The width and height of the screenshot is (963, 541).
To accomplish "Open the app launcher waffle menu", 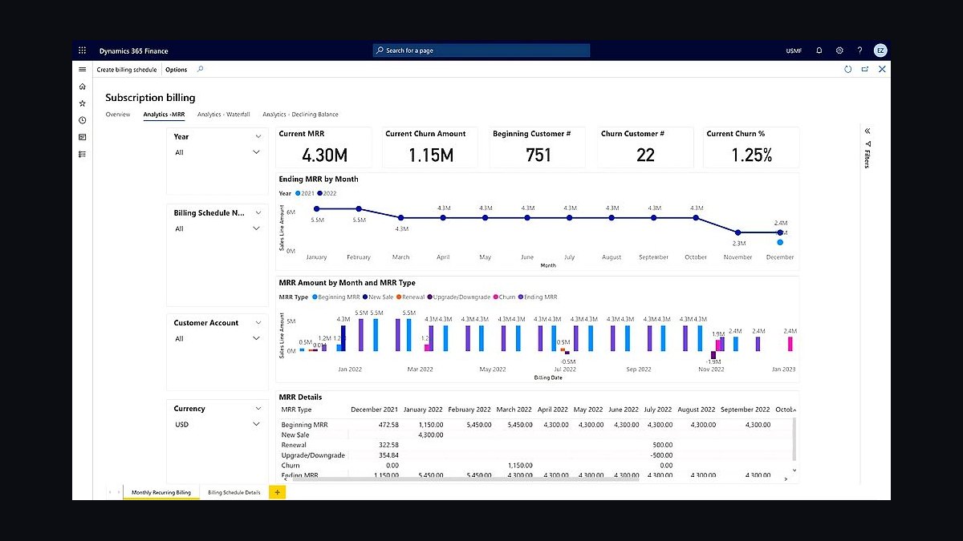I will click(82, 50).
